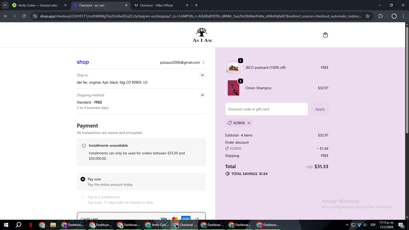Image resolution: width=409 pixels, height=230 pixels.
Task: Show hidden system tray icons
Action: coord(347,225)
